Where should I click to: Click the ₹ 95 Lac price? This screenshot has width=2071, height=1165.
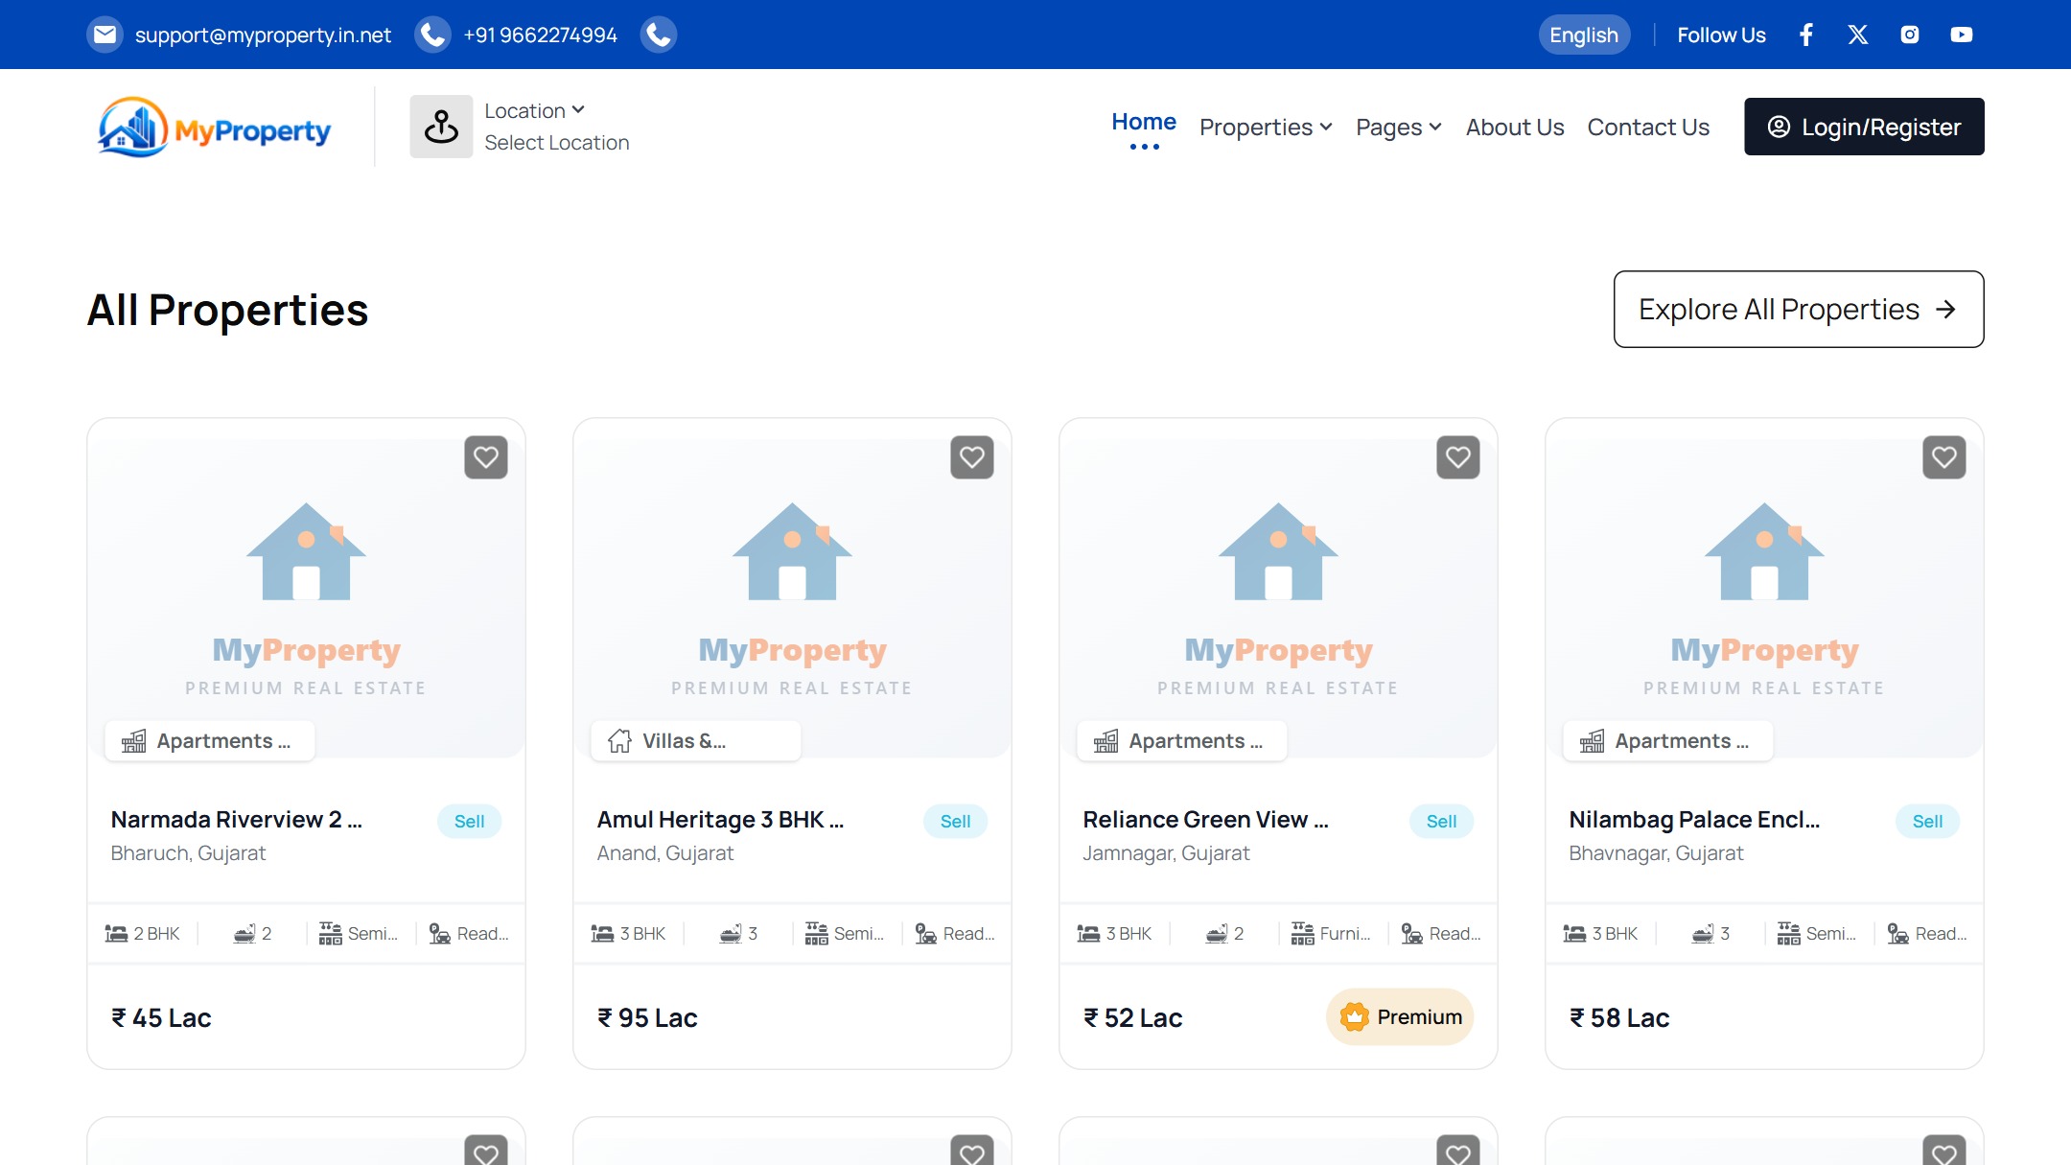coord(647,1018)
